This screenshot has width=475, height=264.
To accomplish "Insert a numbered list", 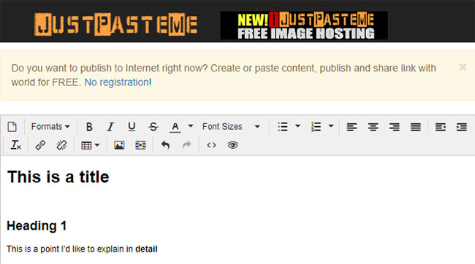I will pos(316,127).
